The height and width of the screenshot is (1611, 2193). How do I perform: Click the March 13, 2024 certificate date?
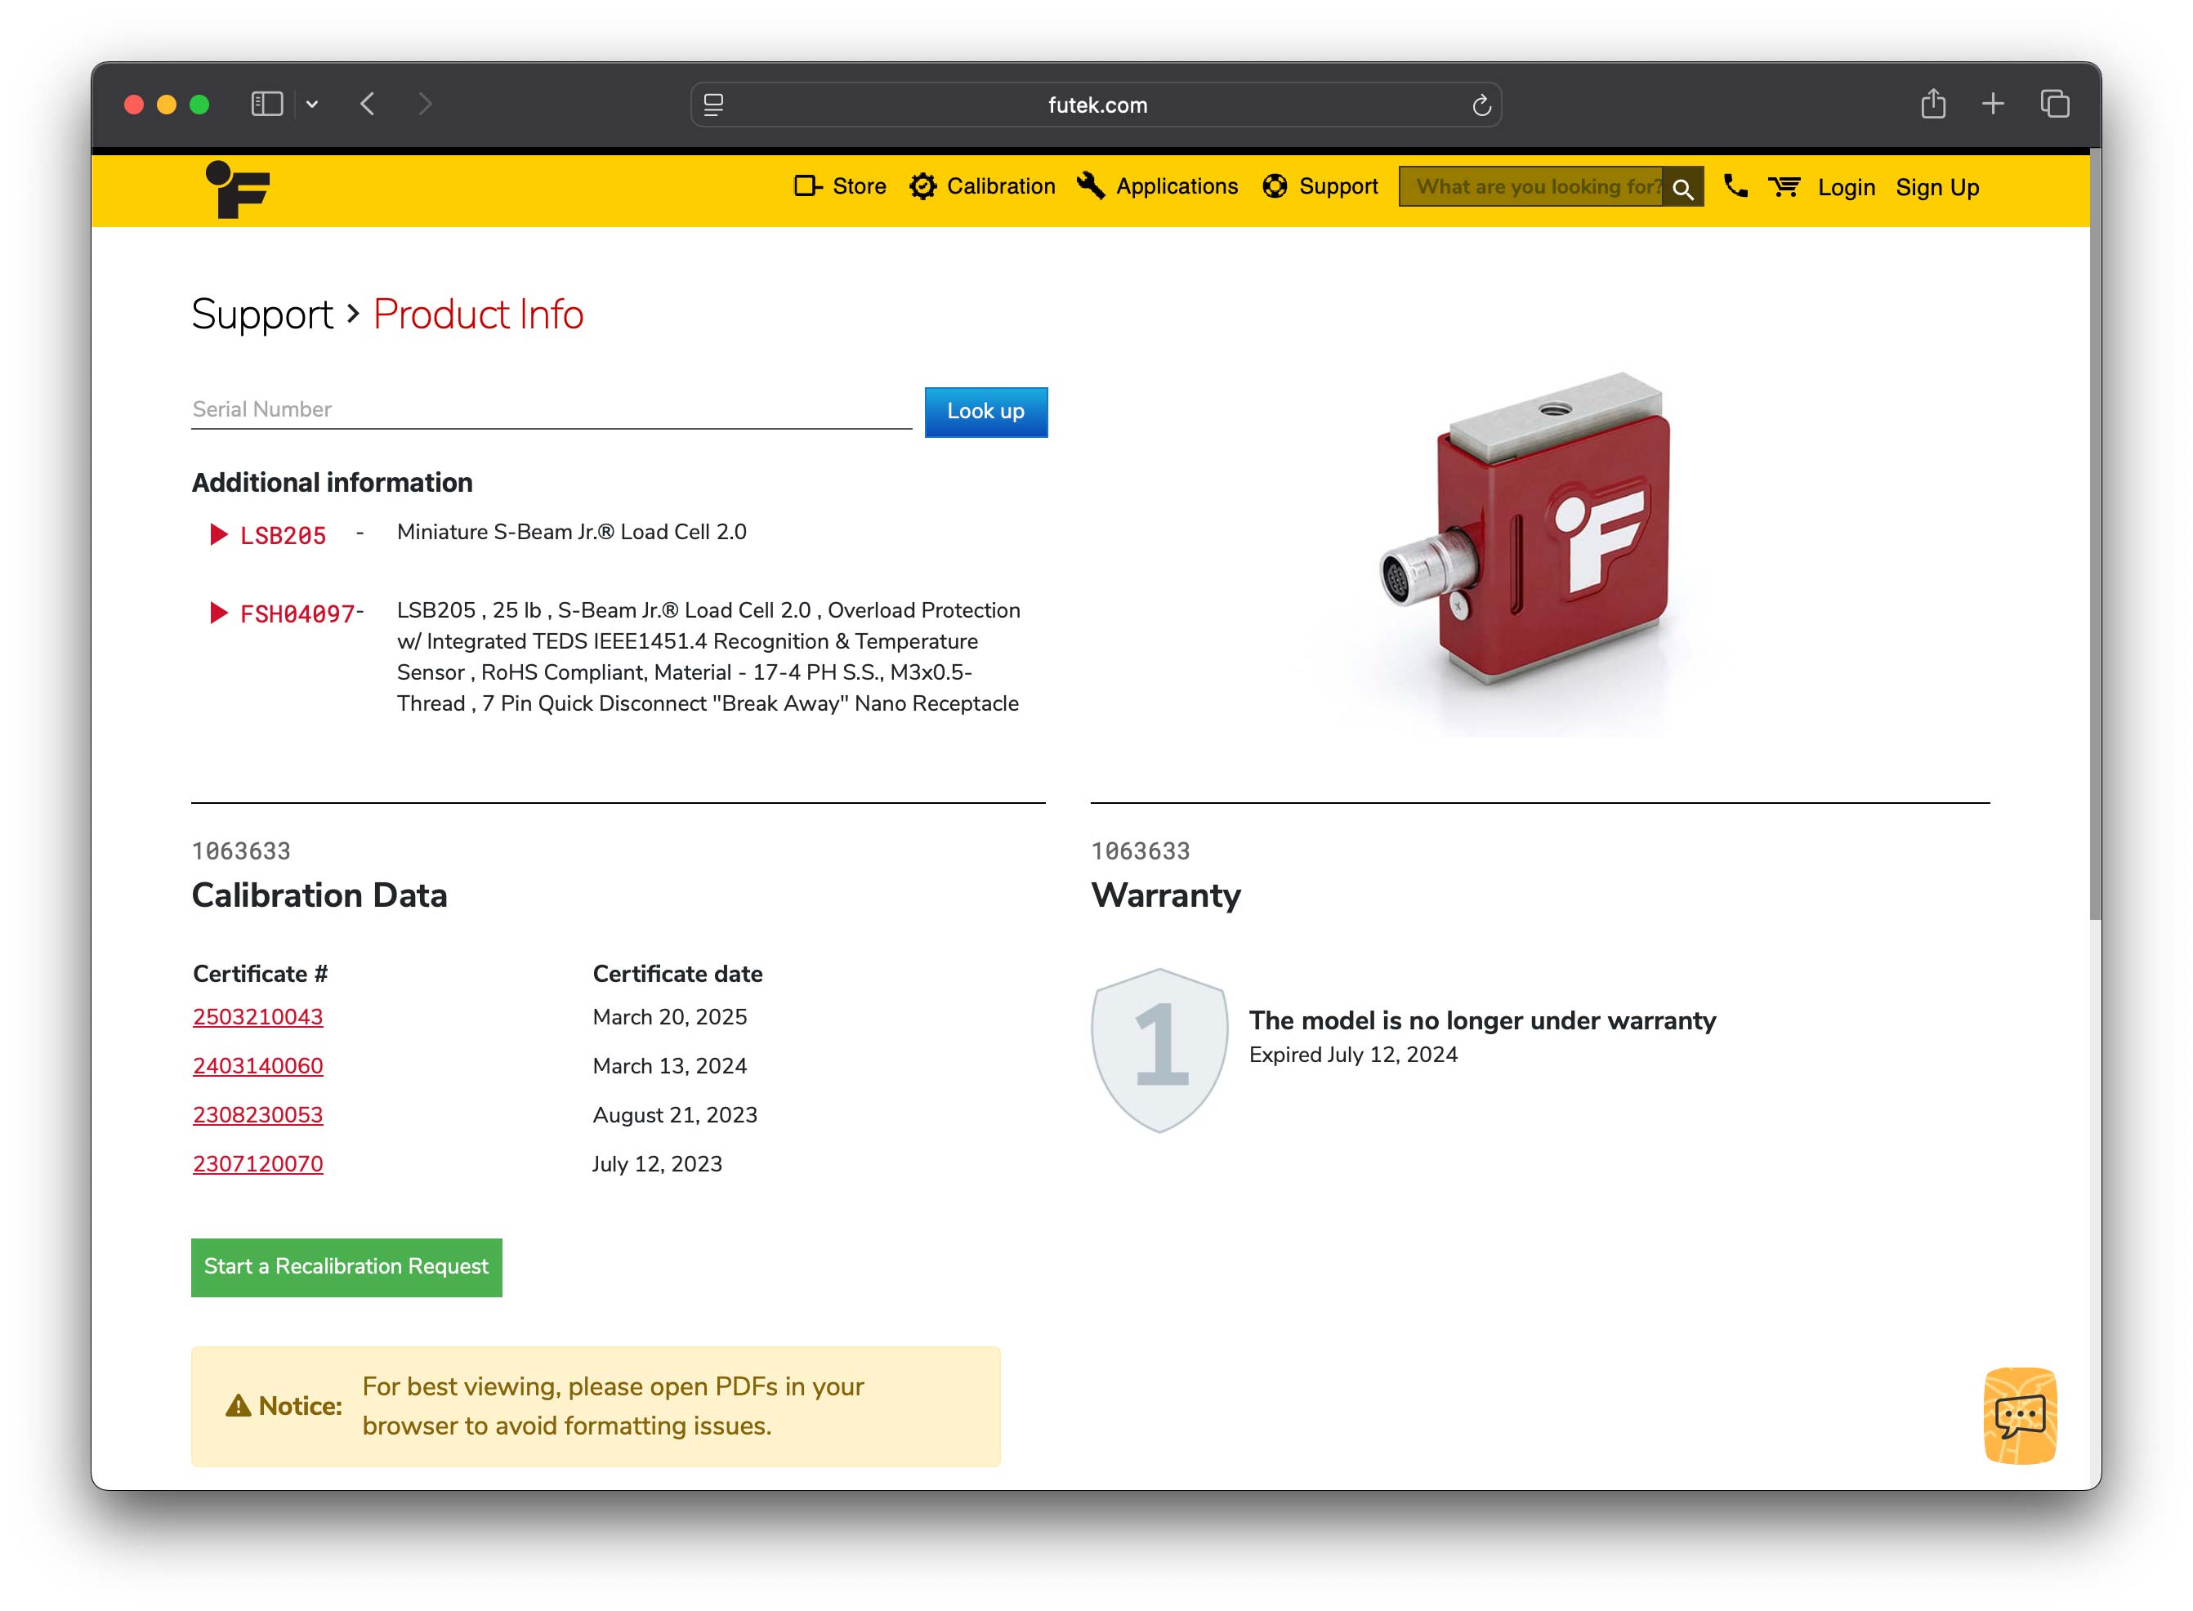(x=670, y=1065)
